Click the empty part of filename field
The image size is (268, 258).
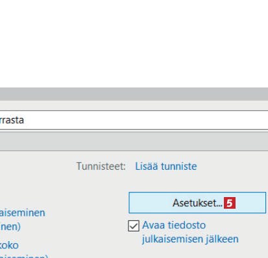click(x=147, y=120)
